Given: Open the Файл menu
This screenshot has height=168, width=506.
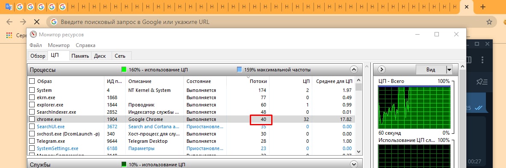Looking at the screenshot, I should click(36, 45).
